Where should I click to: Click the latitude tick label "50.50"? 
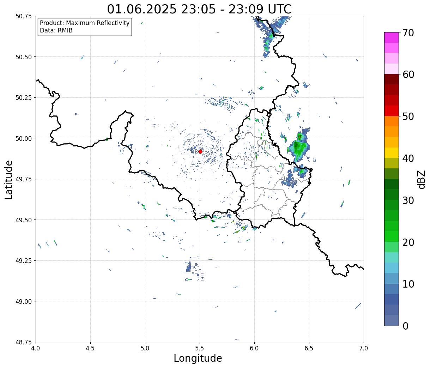(23, 57)
